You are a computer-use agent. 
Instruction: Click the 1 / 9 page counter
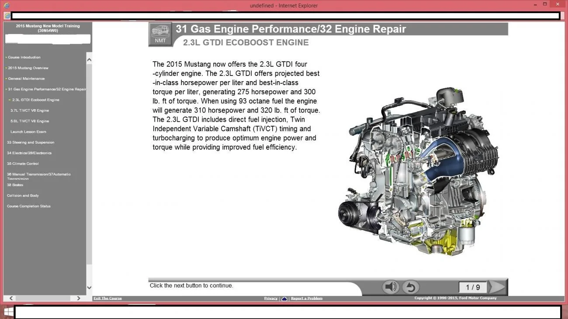click(473, 287)
